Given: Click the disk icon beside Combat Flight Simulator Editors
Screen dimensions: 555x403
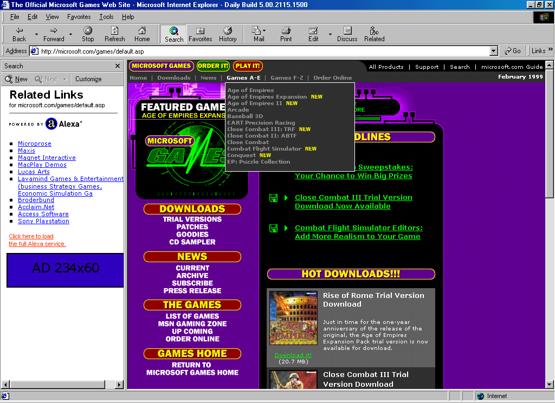Looking at the screenshot, I should click(x=273, y=228).
